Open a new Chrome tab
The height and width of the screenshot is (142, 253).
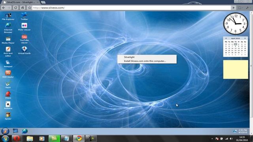43,2
